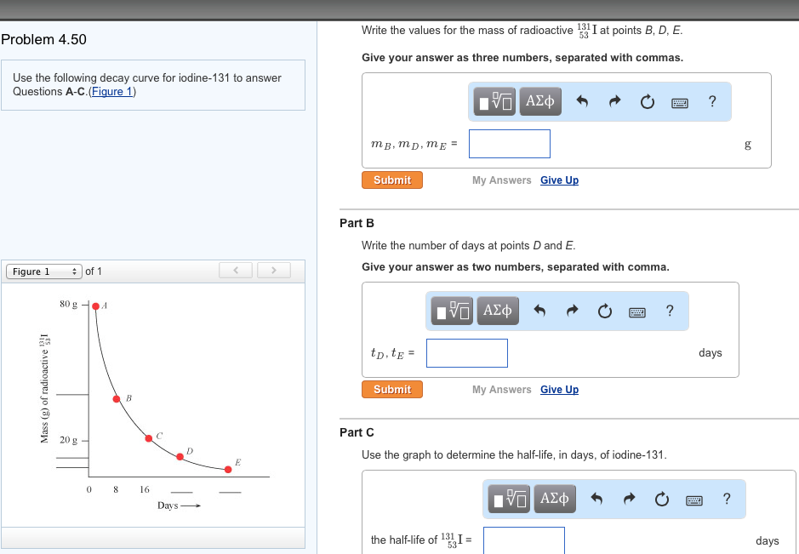The width and height of the screenshot is (799, 554).
Task: Click help question mark in Part B toolbar
Action: pos(670,311)
